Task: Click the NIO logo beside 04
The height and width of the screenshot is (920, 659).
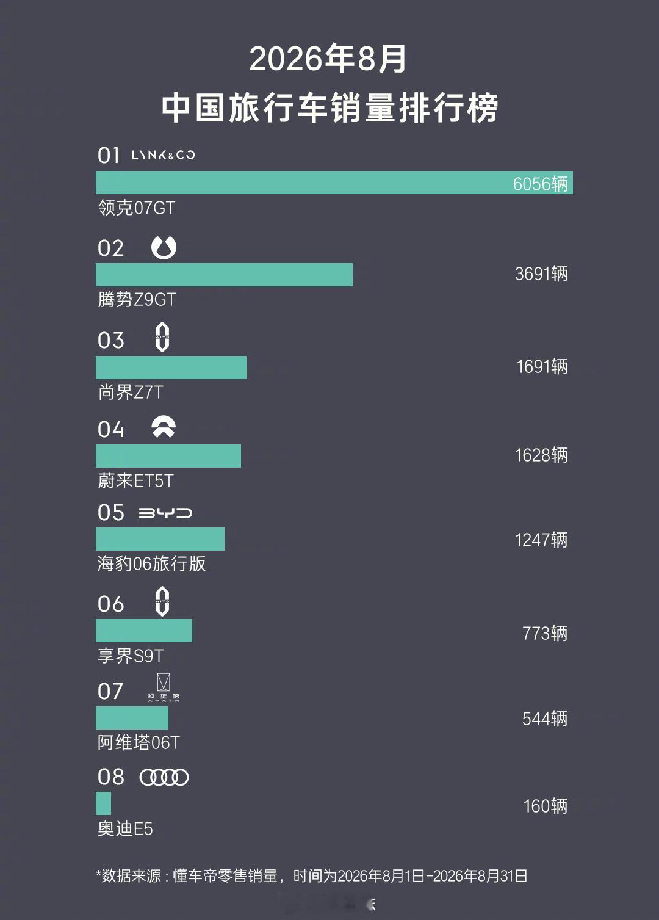Action: [x=164, y=427]
